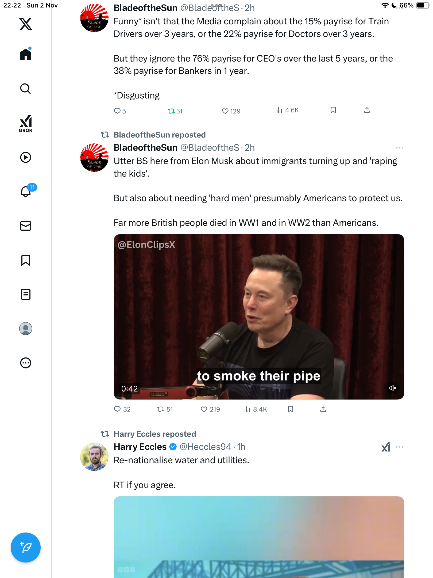
Task: Open notifications bell with 11 badge
Action: pyautogui.click(x=26, y=191)
